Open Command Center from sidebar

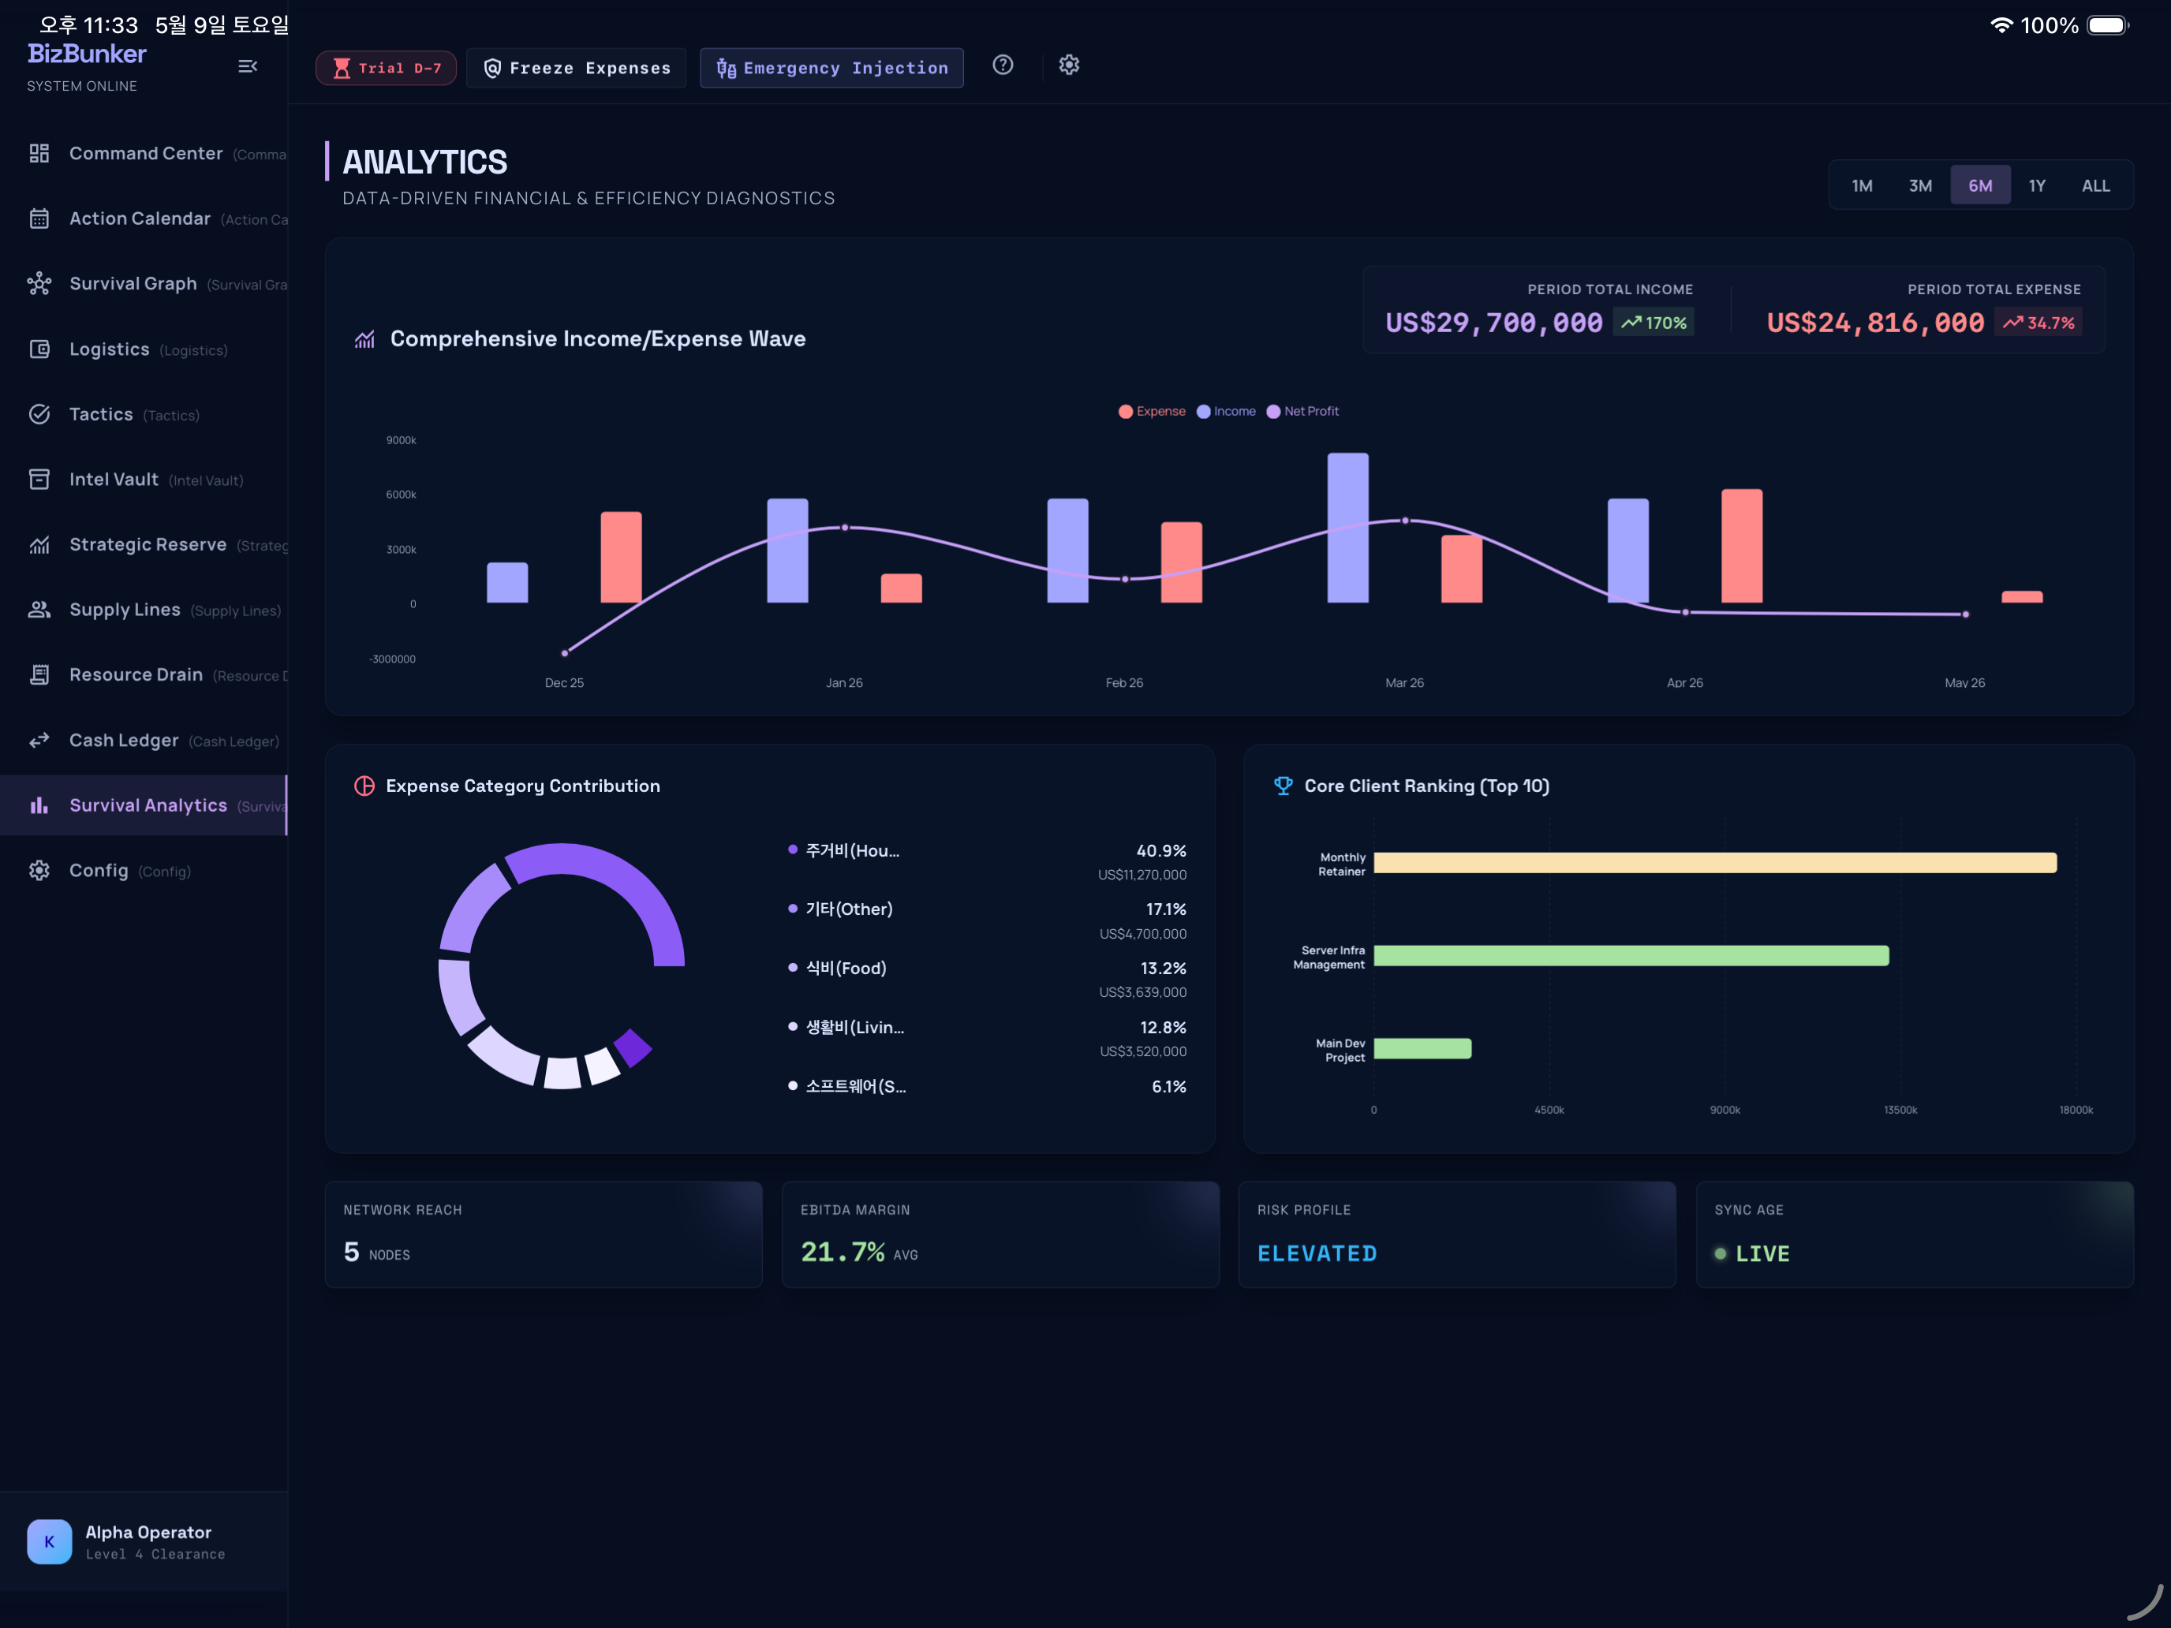[x=144, y=153]
